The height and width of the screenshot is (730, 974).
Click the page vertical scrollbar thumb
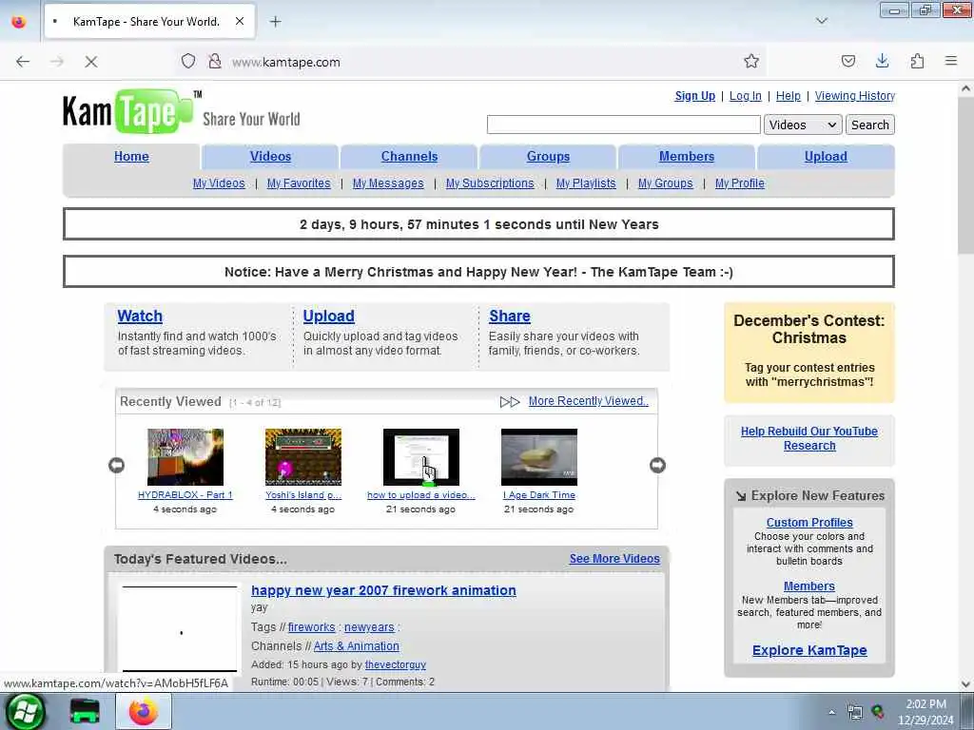(965, 176)
